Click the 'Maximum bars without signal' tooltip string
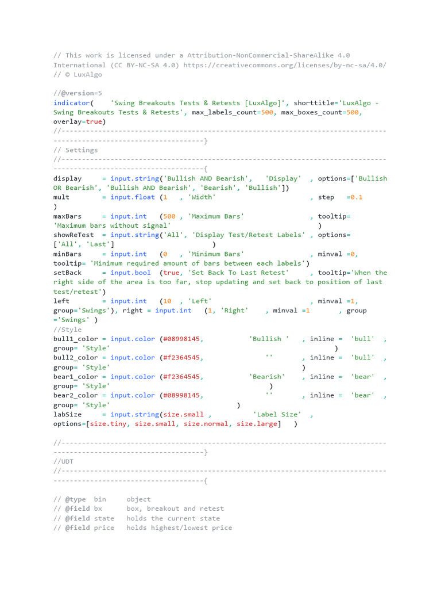Image resolution: width=441 pixels, height=589 pixels. pos(112,225)
